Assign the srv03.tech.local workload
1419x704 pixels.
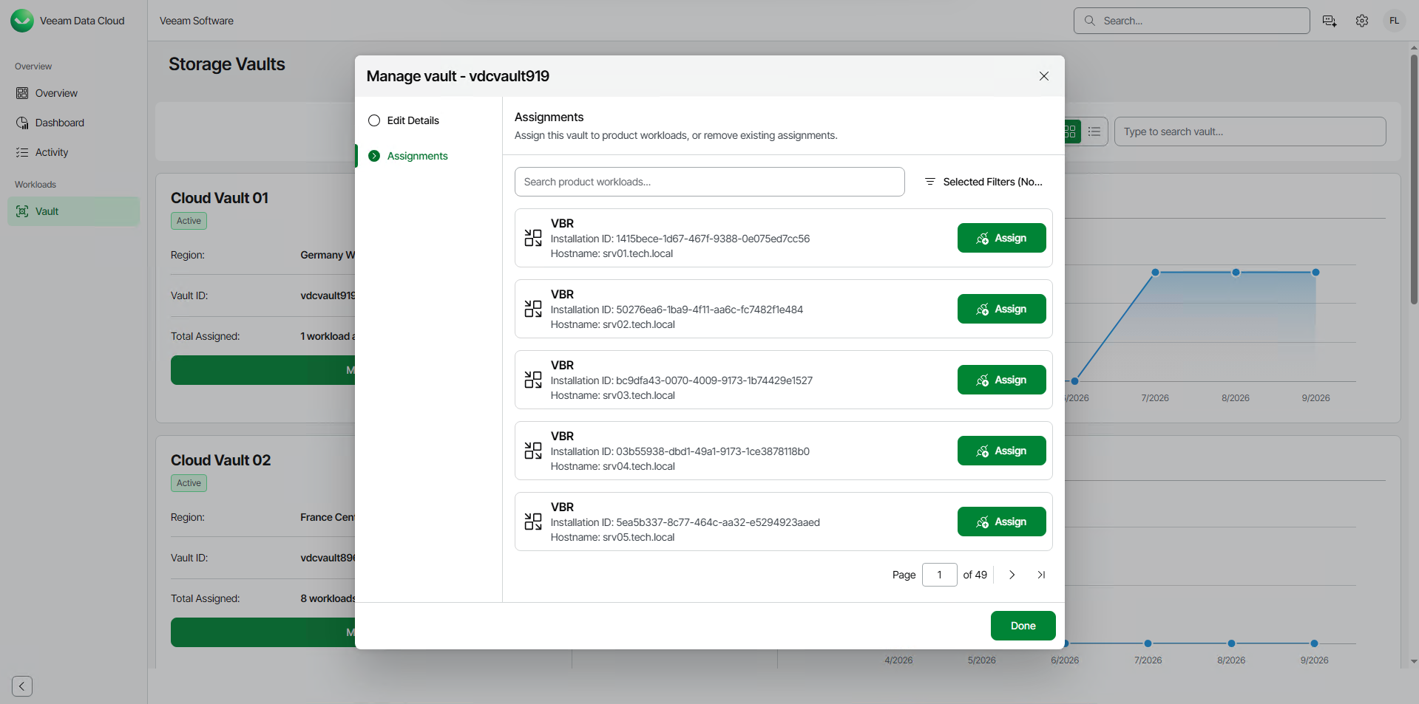(1001, 380)
